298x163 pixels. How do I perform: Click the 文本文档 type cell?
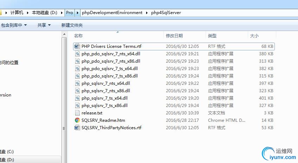pyautogui.click(x=216, y=113)
